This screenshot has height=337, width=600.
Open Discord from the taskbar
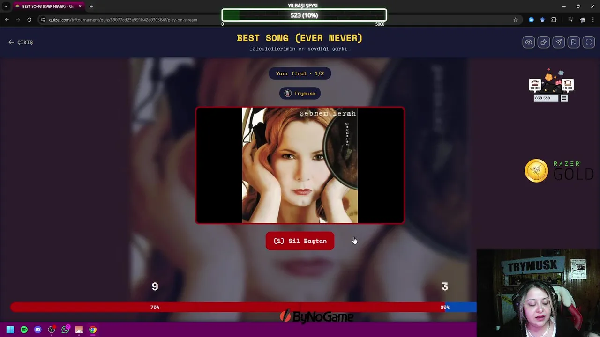(x=38, y=330)
